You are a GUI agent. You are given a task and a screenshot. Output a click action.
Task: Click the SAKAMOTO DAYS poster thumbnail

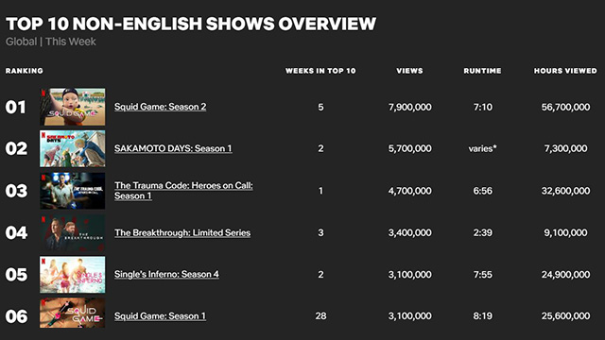point(73,148)
